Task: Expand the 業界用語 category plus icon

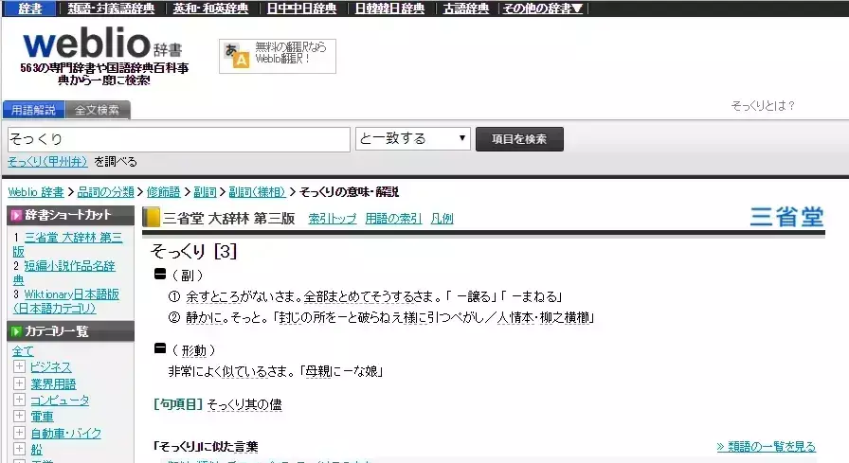Action: click(x=19, y=383)
